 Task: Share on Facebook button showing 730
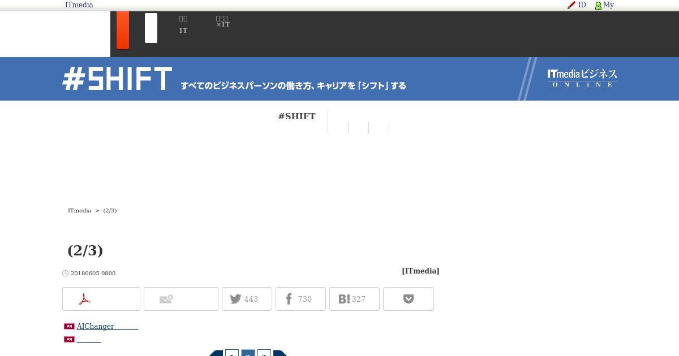point(300,299)
